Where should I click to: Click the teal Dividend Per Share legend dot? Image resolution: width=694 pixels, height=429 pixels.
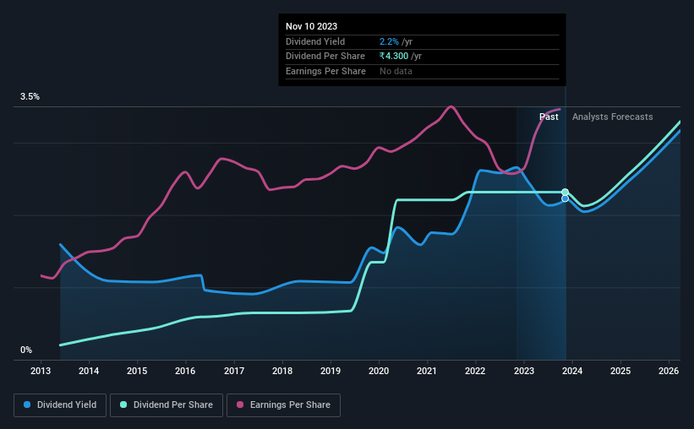tap(123, 405)
